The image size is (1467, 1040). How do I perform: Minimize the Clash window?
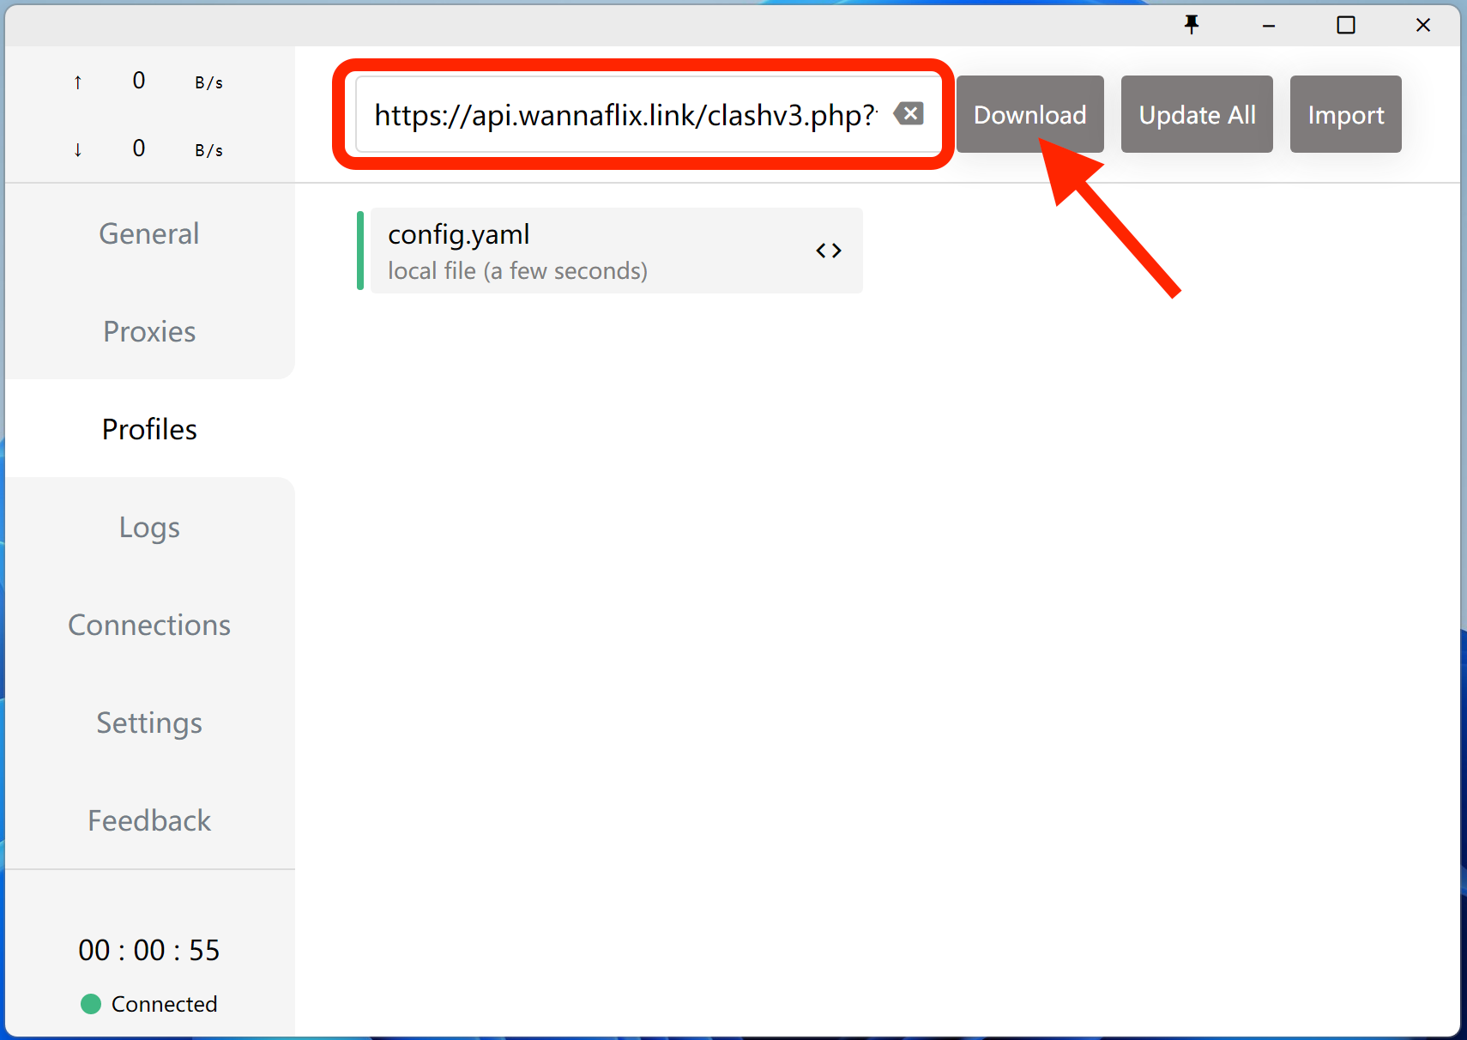pyautogui.click(x=1269, y=25)
